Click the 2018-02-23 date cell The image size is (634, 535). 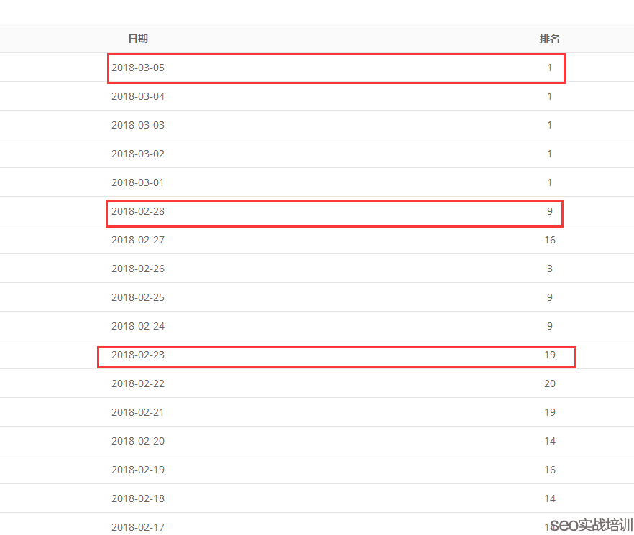[x=138, y=355]
